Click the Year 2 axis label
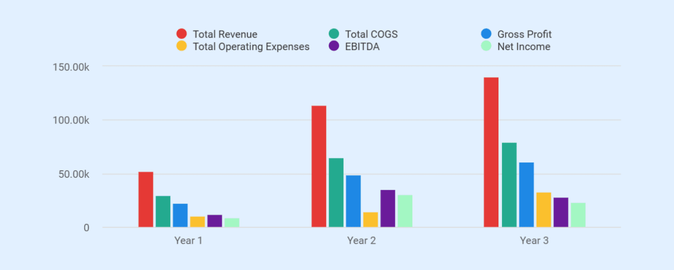 [x=361, y=240]
